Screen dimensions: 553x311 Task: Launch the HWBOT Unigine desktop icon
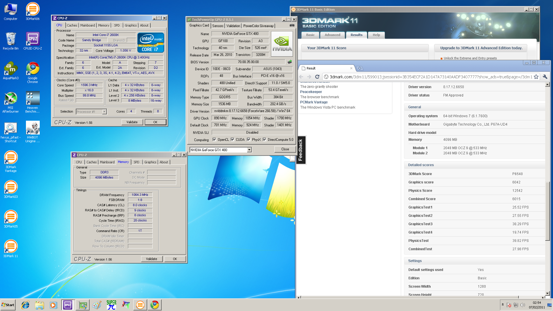32,132
